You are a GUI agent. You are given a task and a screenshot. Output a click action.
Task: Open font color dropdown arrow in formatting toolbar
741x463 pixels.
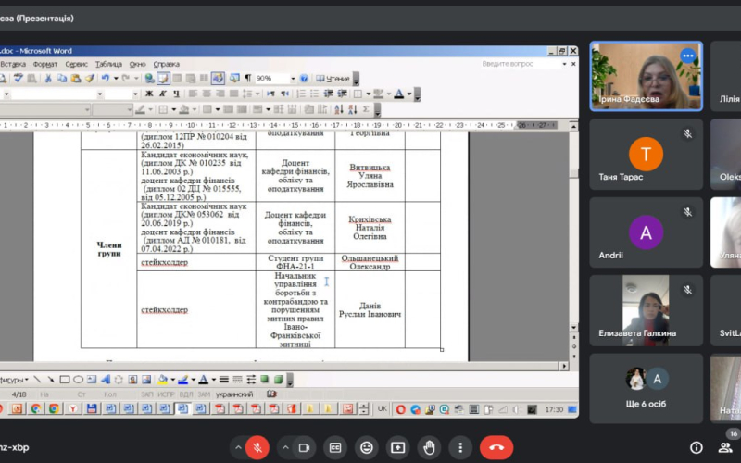pyautogui.click(x=409, y=94)
